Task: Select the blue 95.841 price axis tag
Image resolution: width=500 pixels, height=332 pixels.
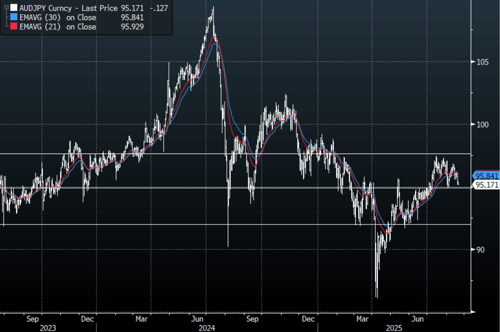Action: 486,176
